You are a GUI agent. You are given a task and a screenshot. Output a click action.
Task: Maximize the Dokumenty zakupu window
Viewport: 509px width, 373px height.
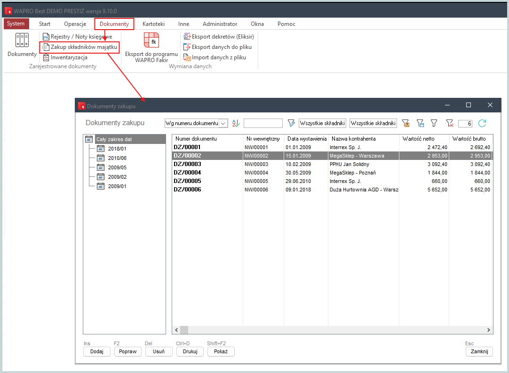pyautogui.click(x=469, y=105)
